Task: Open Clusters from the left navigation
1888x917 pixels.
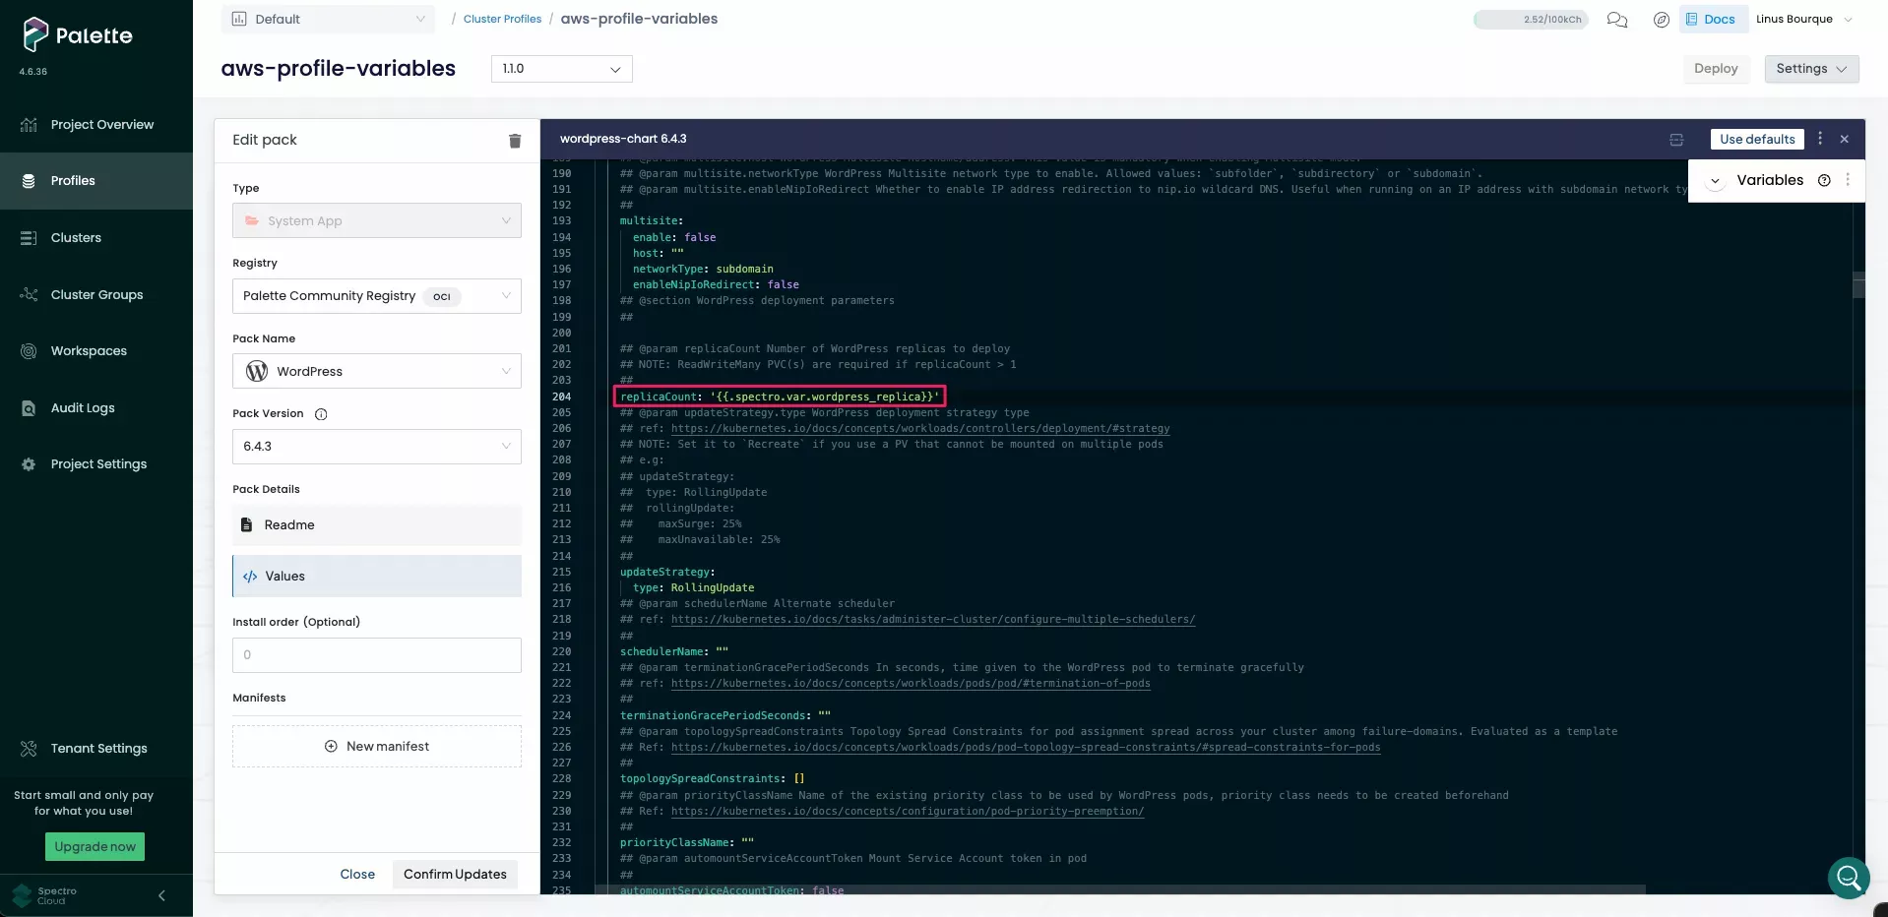Action: click(x=30, y=237)
